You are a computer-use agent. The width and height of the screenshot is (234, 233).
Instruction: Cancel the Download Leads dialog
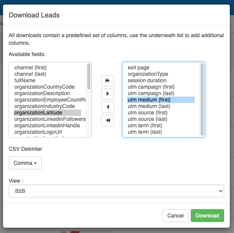[x=175, y=216]
